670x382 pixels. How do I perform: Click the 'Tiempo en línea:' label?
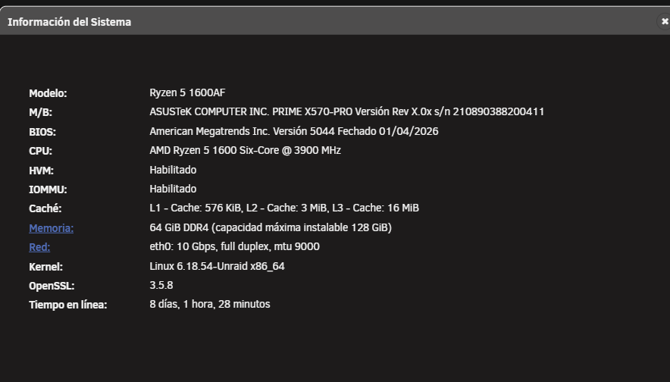67,305
